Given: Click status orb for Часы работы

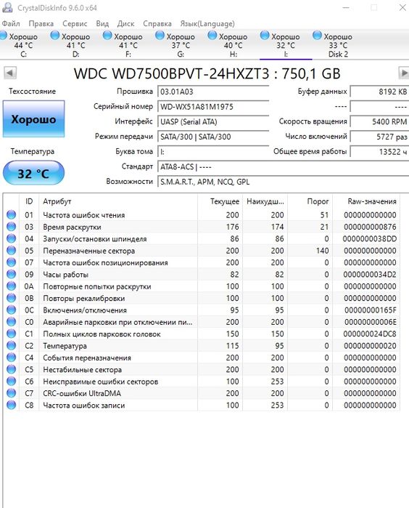Looking at the screenshot, I should (12, 274).
